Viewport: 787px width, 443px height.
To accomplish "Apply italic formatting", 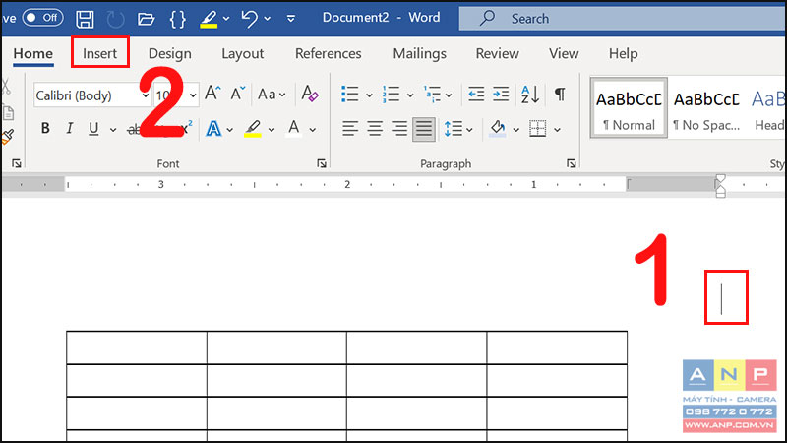I will tap(69, 129).
